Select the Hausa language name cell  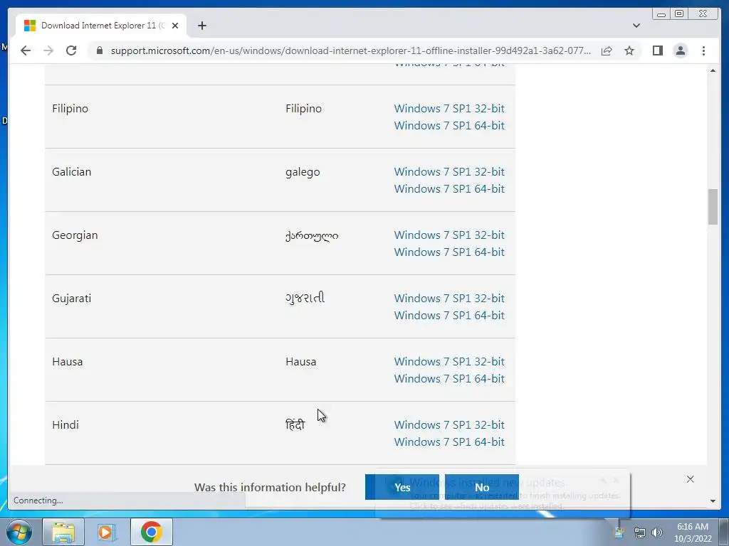[68, 361]
